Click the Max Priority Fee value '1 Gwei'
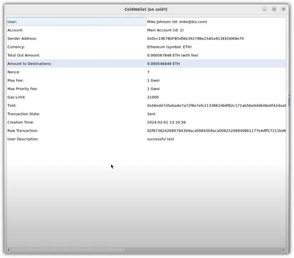Image resolution: width=294 pixels, height=258 pixels. [153, 89]
